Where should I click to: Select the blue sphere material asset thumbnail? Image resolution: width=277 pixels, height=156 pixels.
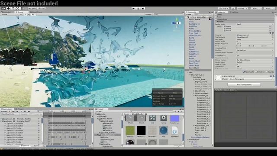[163, 130]
